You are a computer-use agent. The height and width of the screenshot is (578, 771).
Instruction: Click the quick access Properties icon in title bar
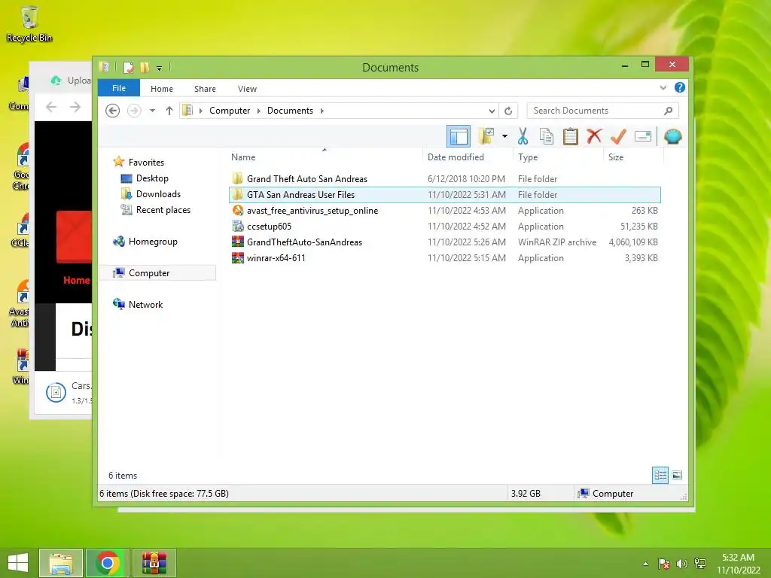128,67
